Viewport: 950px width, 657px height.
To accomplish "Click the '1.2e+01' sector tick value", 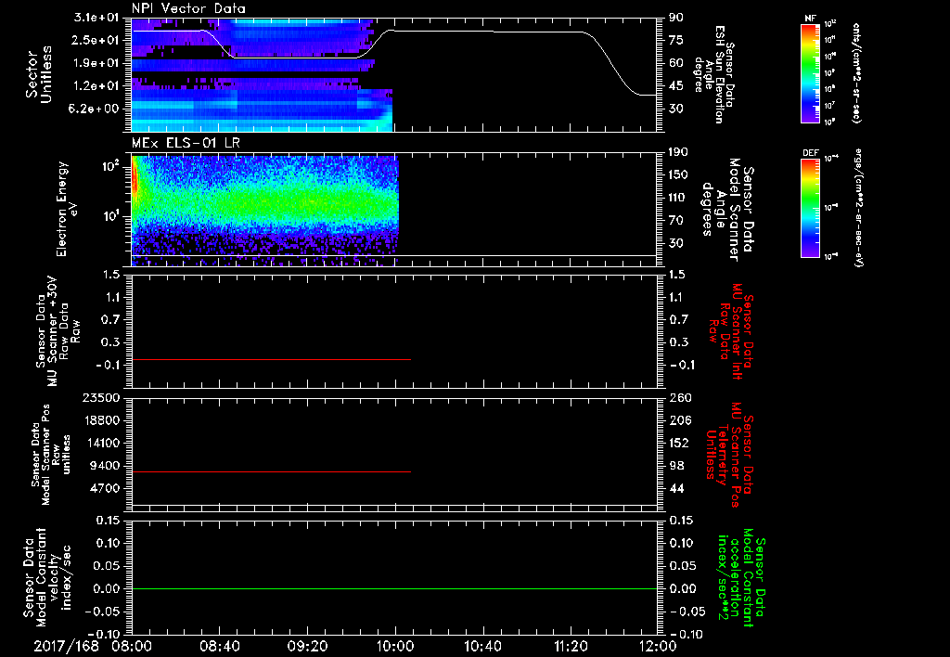I will pyautogui.click(x=96, y=86).
